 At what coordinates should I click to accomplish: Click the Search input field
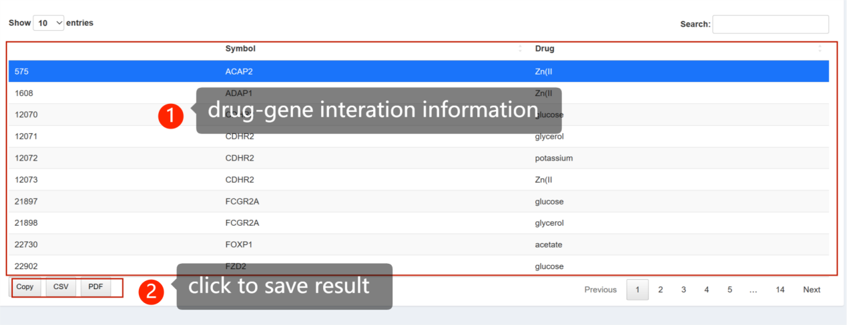[770, 24]
